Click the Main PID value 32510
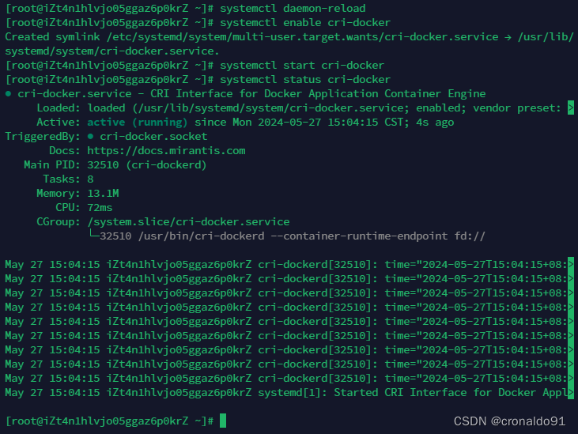 click(103, 165)
